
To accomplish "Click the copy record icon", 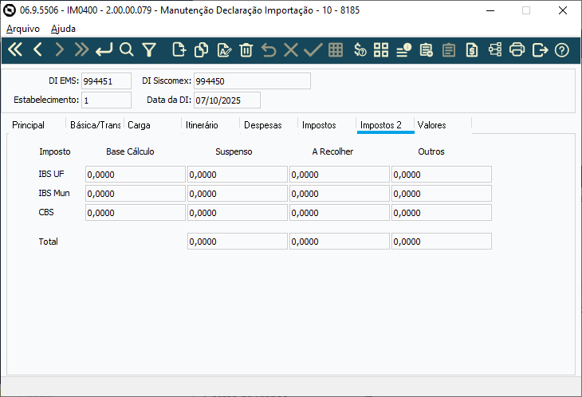I will click(x=202, y=49).
